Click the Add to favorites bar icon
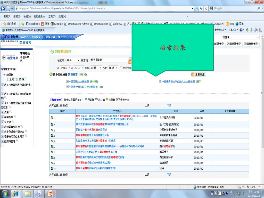Image resolution: width=264 pixels, height=198 pixels. pos(23,24)
